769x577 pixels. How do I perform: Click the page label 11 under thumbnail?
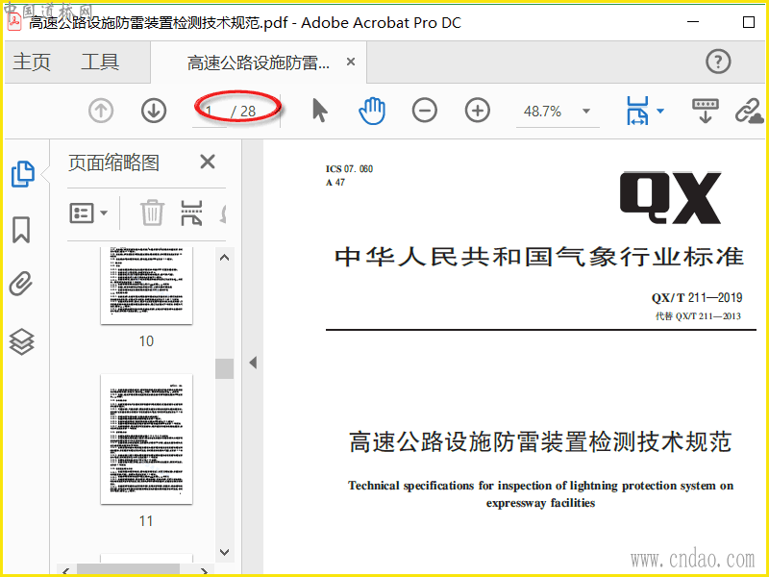point(146,520)
